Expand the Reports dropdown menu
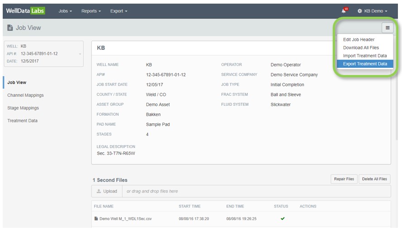This screenshot has width=402, height=231. 91,11
